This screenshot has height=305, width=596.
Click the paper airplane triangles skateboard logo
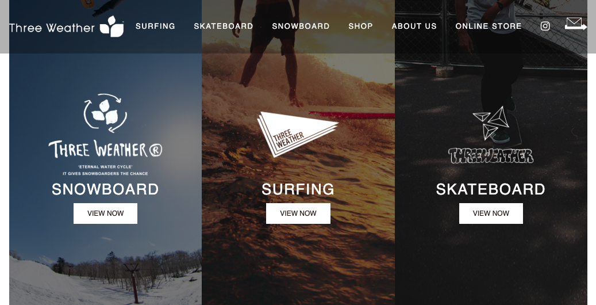click(491, 123)
